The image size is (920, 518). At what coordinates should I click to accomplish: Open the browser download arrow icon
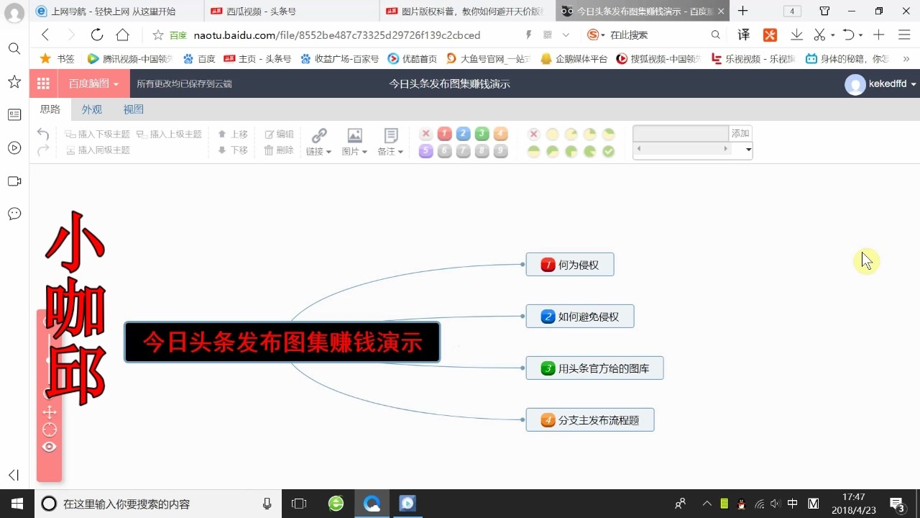796,35
